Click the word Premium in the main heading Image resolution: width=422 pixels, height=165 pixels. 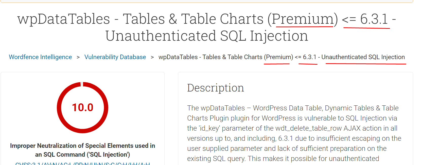(305, 19)
